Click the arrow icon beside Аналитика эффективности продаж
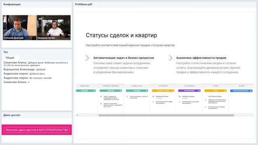 coord(171,58)
